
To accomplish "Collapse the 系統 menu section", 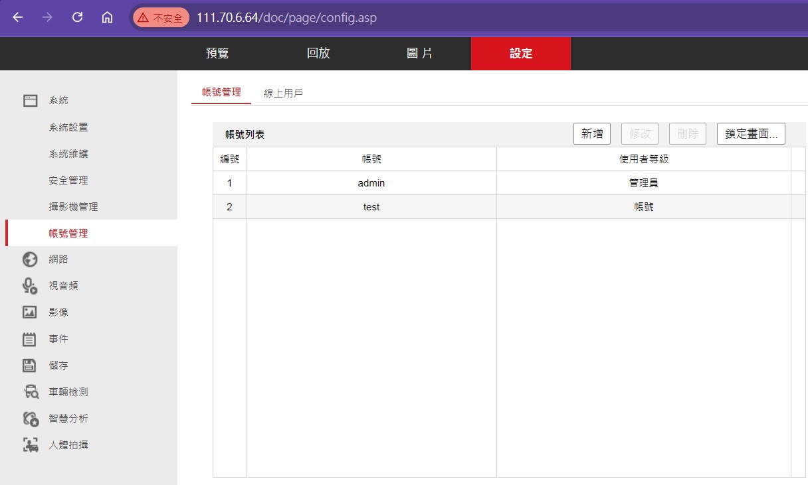I will (58, 100).
